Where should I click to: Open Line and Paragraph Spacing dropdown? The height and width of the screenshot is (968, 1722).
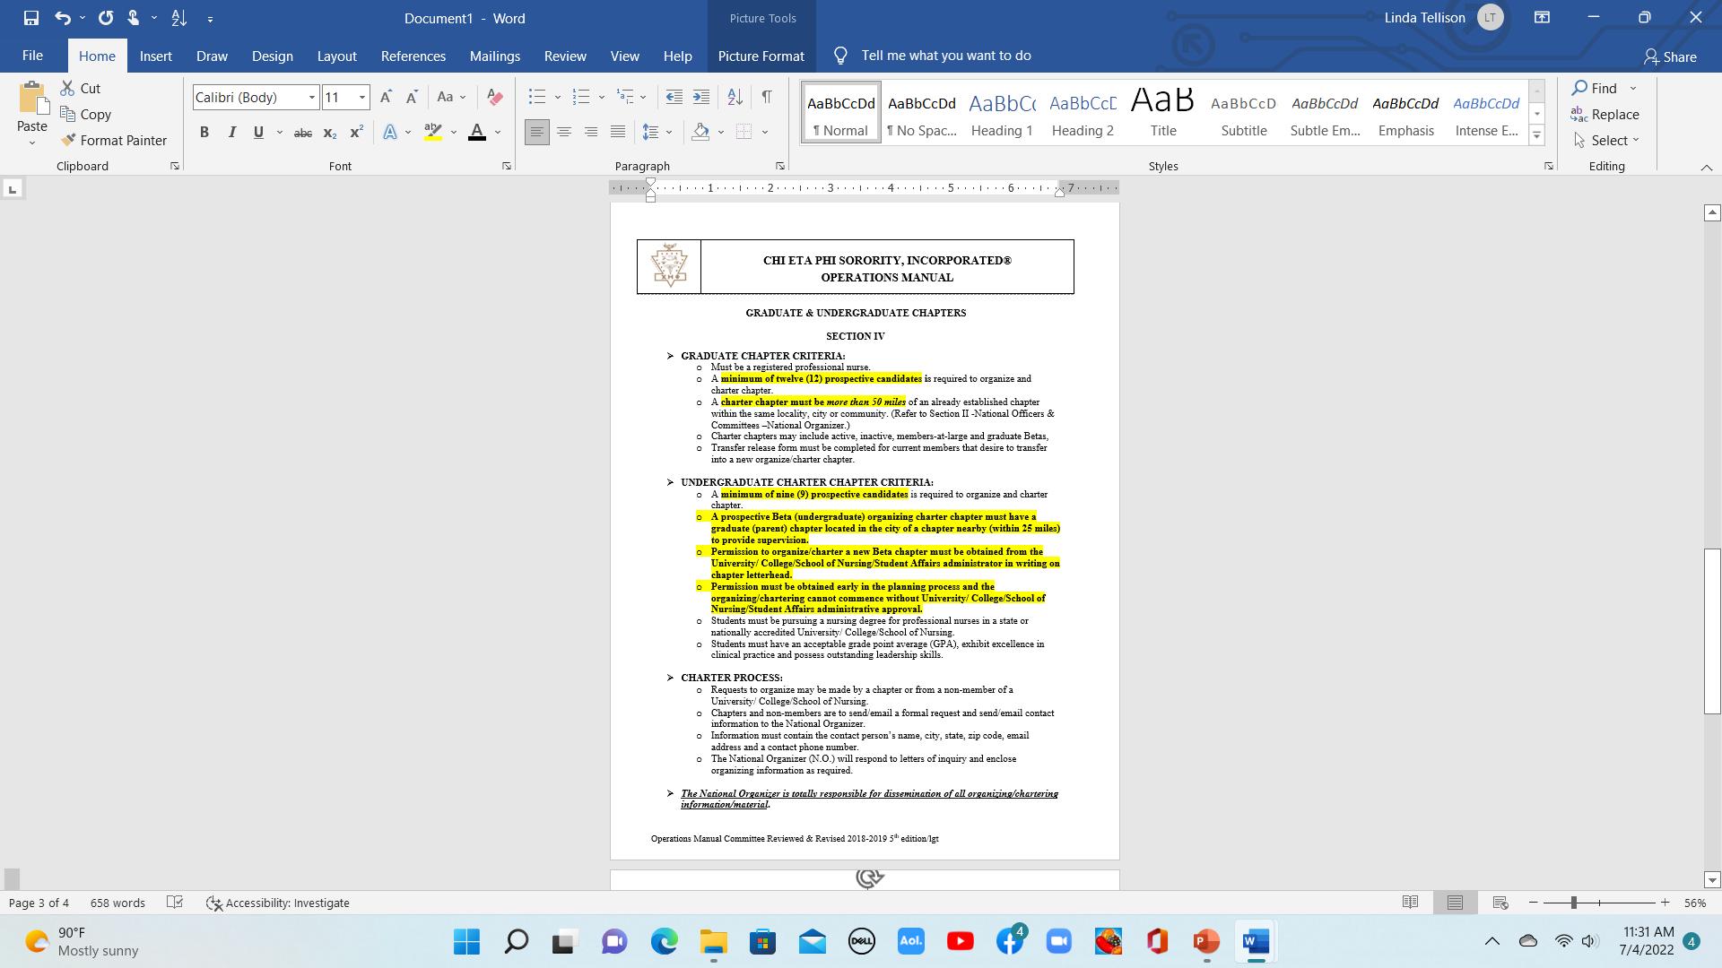point(657,133)
